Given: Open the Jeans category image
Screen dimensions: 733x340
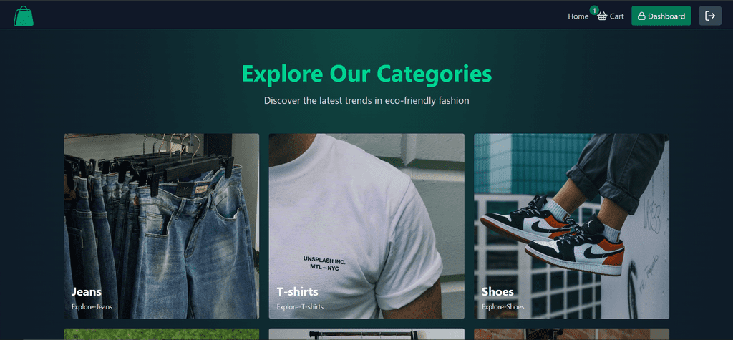Looking at the screenshot, I should coord(161,226).
